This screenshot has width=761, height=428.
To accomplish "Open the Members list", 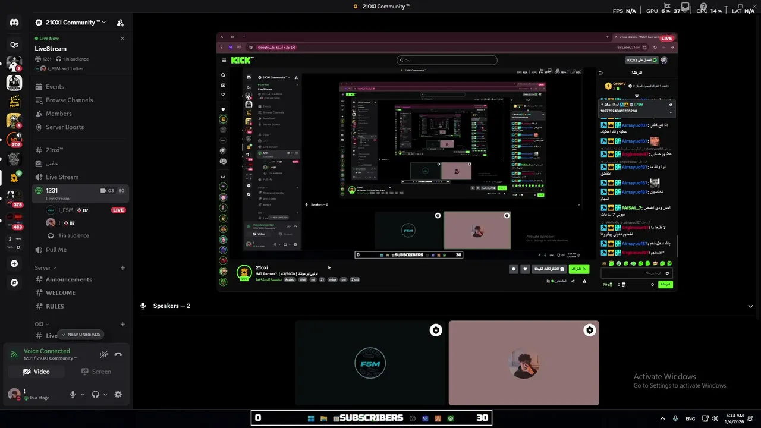I will pos(80,114).
